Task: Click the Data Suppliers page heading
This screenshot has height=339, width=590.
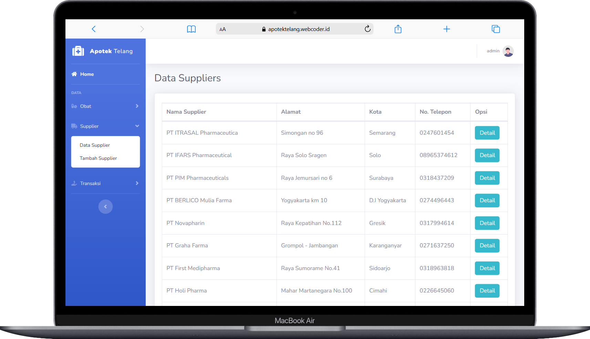Action: pyautogui.click(x=187, y=78)
